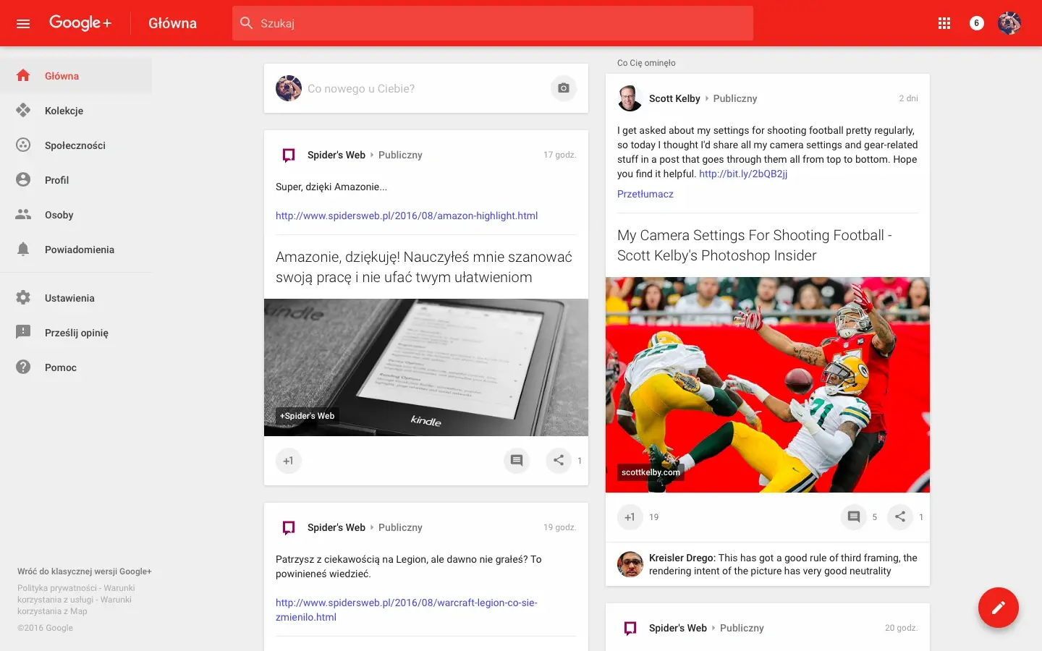Screen dimensions: 1042x651
Task: Open the spidersweb.pl amazon-highlight link
Action: [x=406, y=216]
